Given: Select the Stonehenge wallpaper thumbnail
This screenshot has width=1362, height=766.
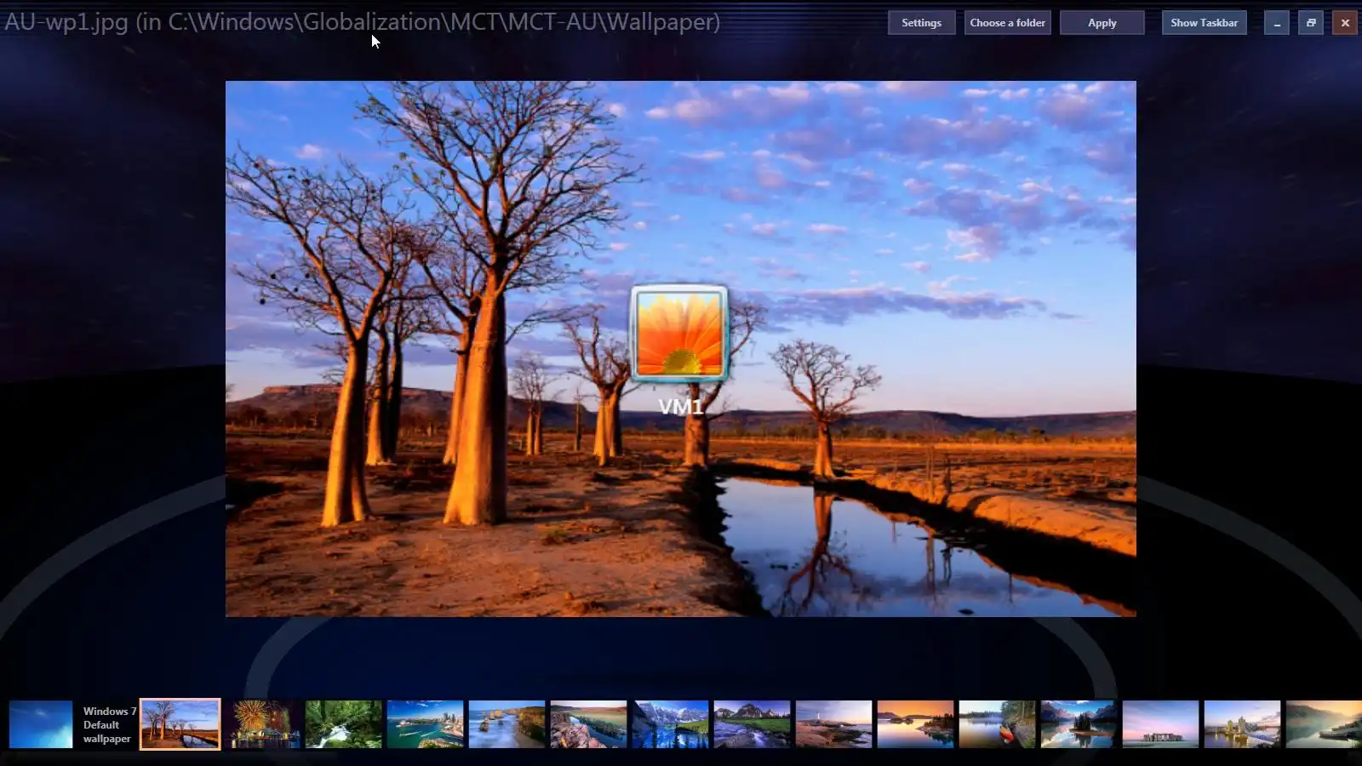Looking at the screenshot, I should click(x=1161, y=724).
